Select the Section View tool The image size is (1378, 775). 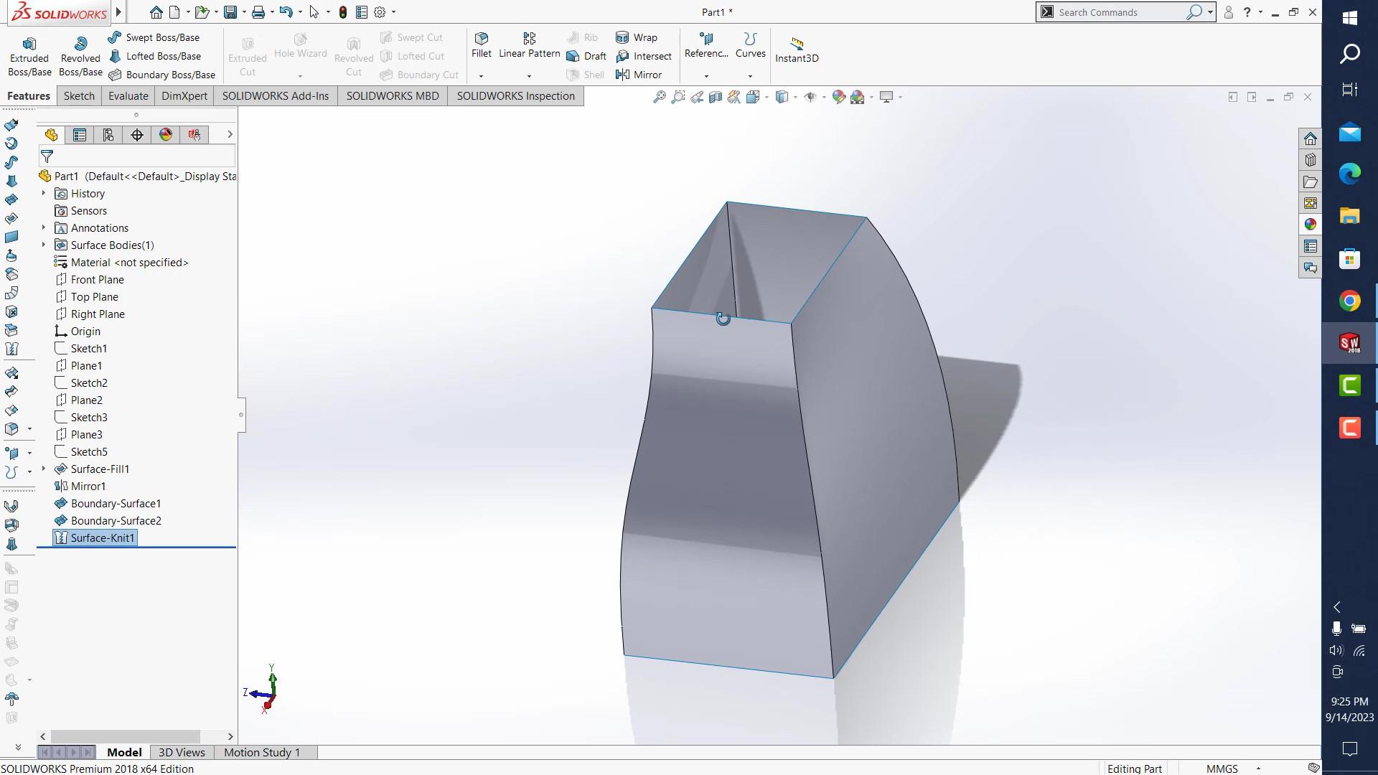click(x=715, y=97)
